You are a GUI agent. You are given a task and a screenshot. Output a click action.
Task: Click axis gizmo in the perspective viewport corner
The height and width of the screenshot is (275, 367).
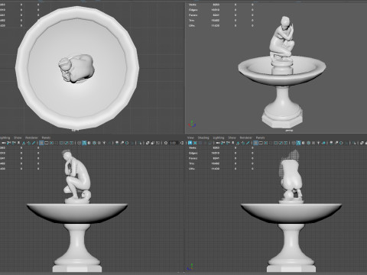(x=192, y=124)
